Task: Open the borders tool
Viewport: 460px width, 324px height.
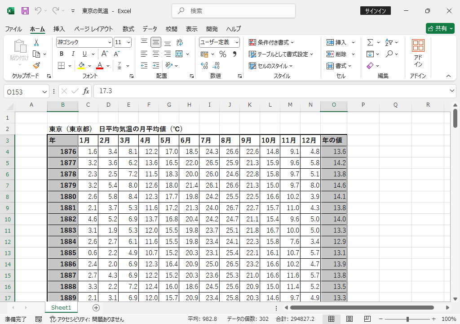Action: coord(61,66)
